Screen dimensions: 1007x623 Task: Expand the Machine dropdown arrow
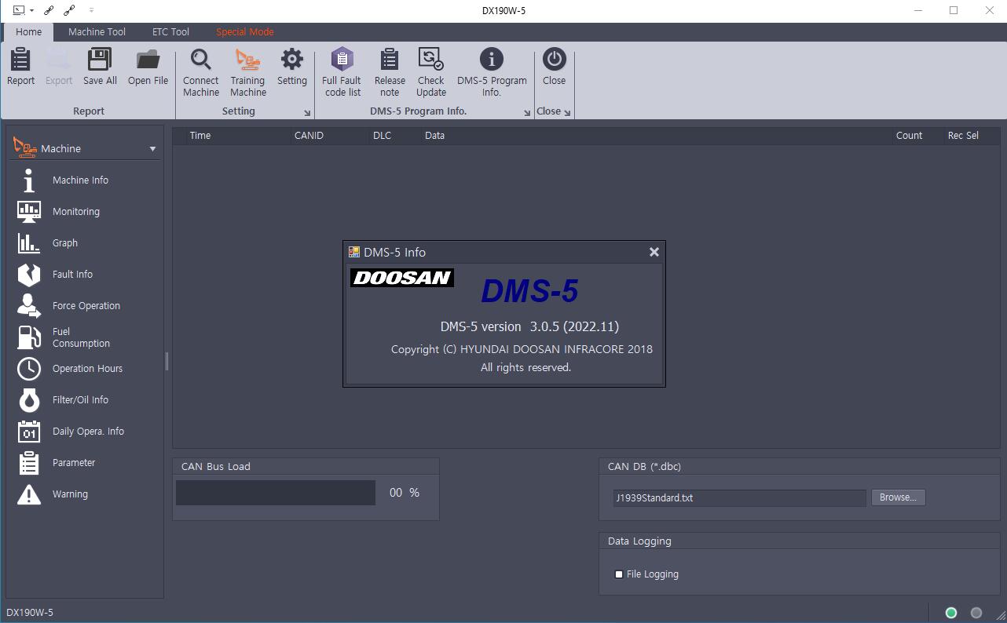pyautogui.click(x=152, y=149)
